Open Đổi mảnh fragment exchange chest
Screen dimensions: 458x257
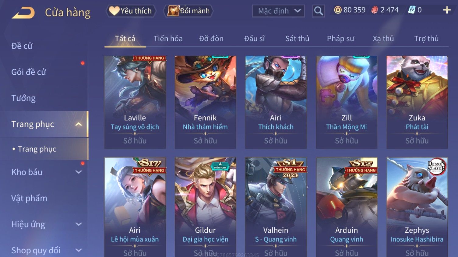pyautogui.click(x=189, y=11)
